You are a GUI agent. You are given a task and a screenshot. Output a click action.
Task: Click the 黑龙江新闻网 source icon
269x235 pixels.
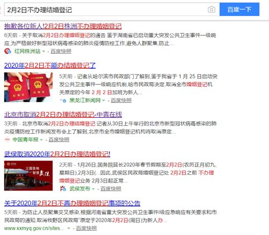(63, 100)
